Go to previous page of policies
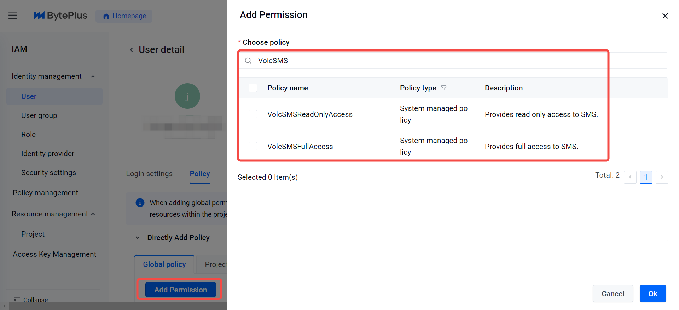Image resolution: width=679 pixels, height=310 pixels. [630, 177]
